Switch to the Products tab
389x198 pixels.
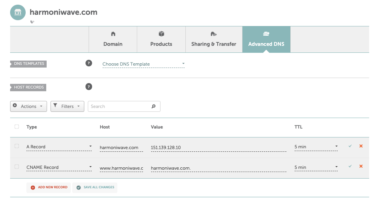pyautogui.click(x=161, y=39)
